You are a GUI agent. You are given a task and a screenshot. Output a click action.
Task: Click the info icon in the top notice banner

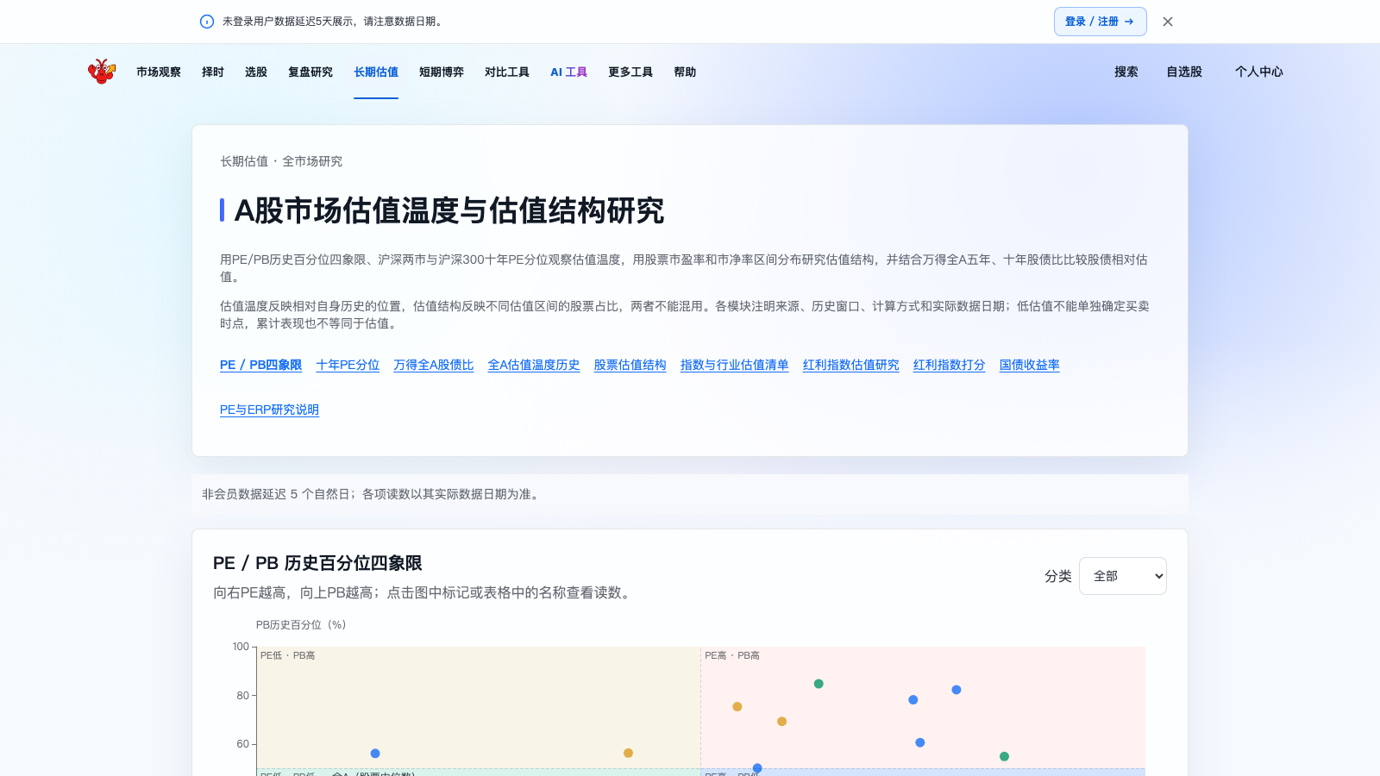click(x=207, y=22)
